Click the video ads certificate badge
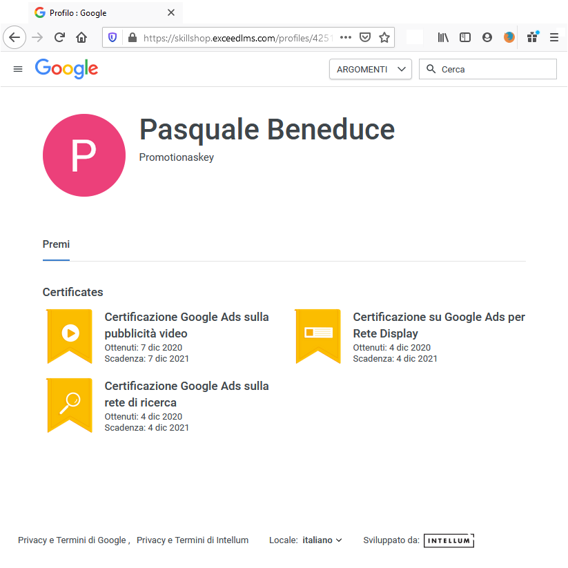The image size is (568, 568). click(x=70, y=336)
